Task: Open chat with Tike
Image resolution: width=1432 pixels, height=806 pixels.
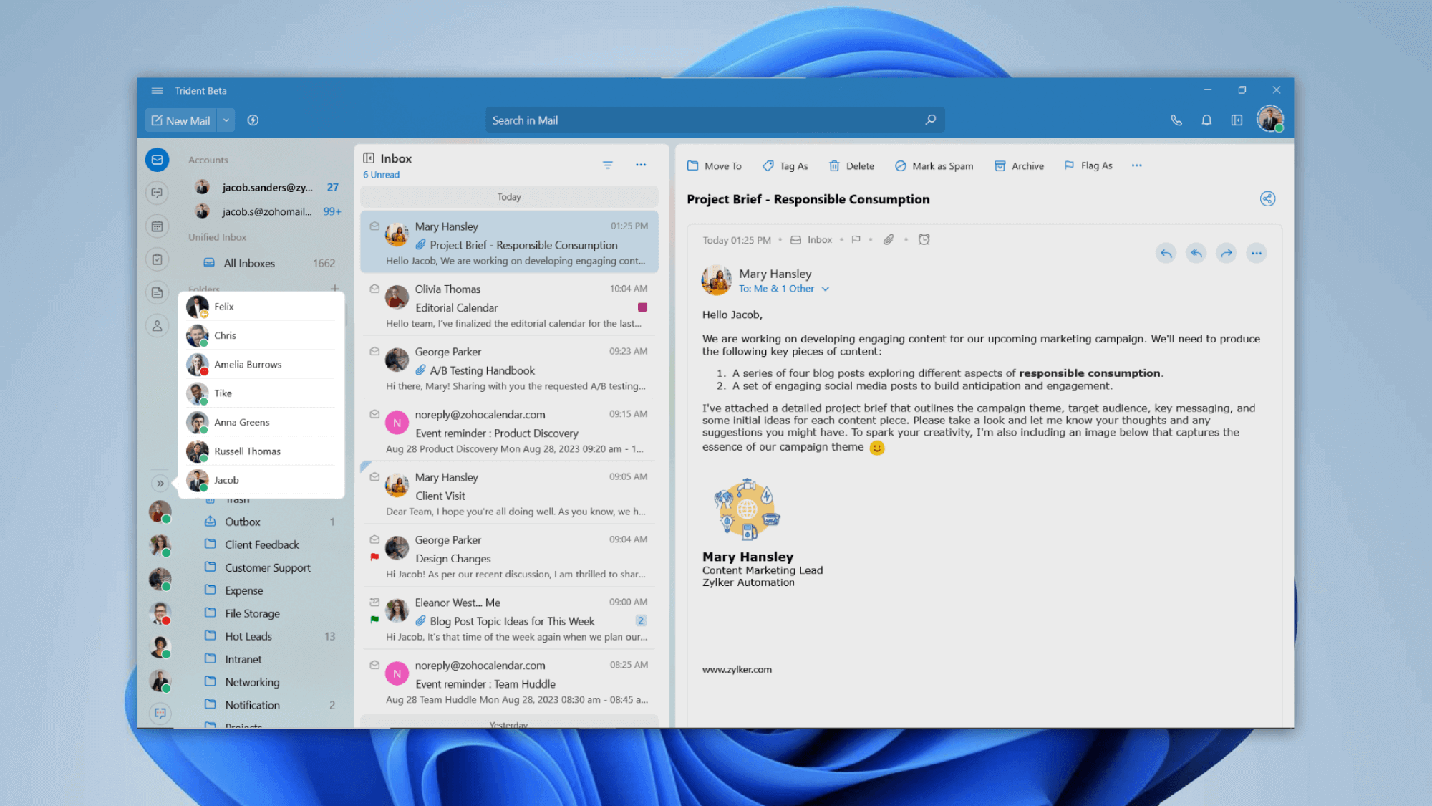Action: (261, 393)
